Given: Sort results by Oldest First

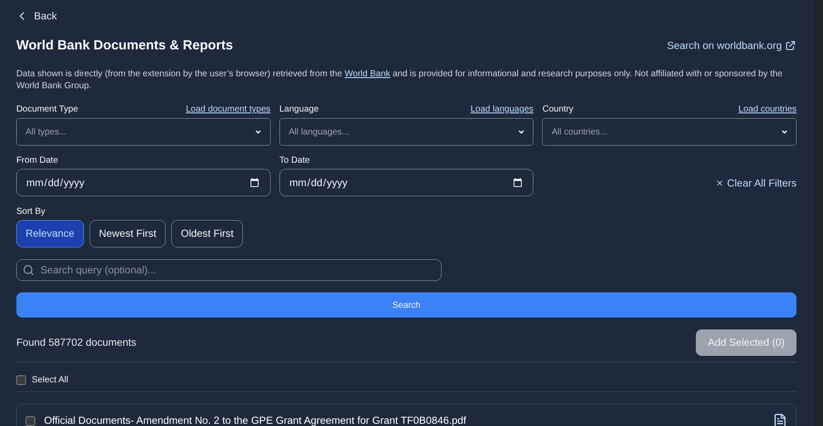Looking at the screenshot, I should [x=207, y=234].
